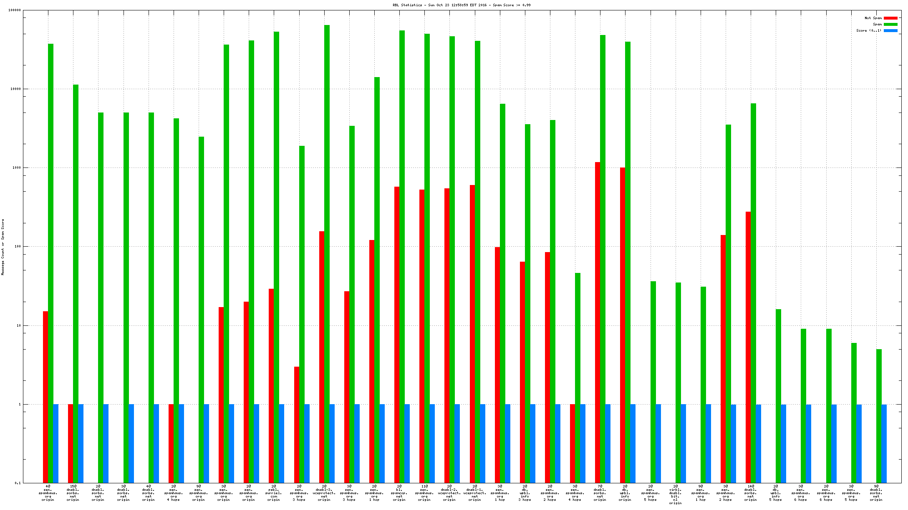Screen dimensions: 908x510
Task: Click the 15@ dnsbl.sorbs.net axis label
Action: [73, 493]
